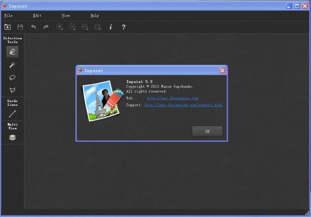The width and height of the screenshot is (311, 217).
Task: Click the eraser icon in main title bar
Action: tap(5, 6)
